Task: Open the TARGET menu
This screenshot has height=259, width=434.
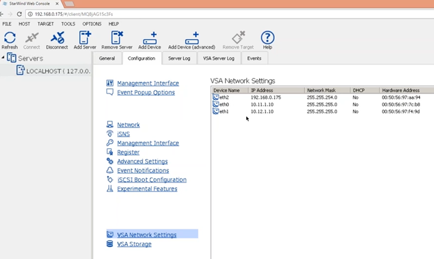Action: pyautogui.click(x=46, y=24)
